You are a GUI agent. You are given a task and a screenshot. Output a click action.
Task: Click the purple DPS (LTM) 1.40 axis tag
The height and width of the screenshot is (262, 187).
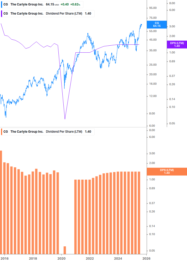click(x=177, y=45)
